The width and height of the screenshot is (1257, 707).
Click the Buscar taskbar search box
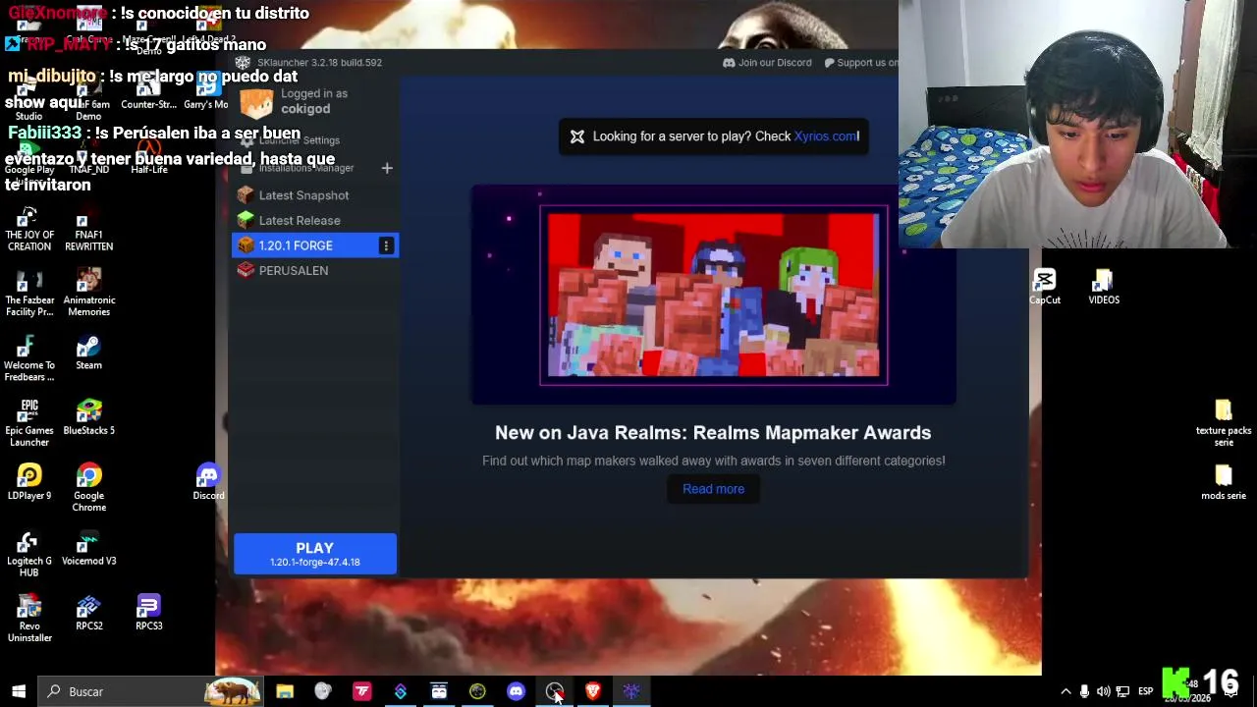pyautogui.click(x=152, y=691)
